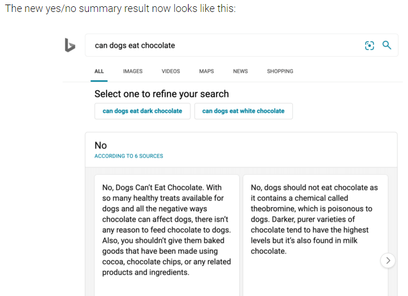
Task: Open the first answer card about healthy treats
Action: click(x=166, y=235)
